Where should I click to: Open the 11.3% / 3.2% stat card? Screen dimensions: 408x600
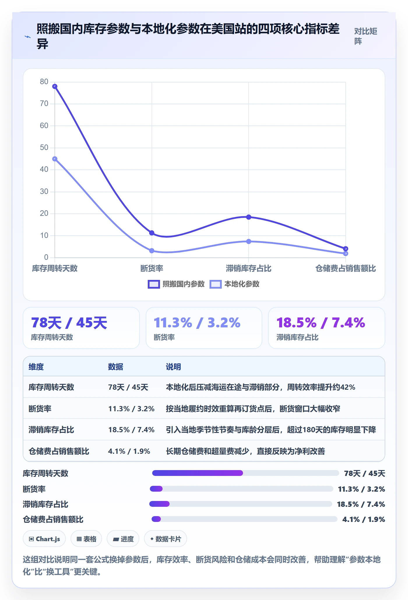click(x=204, y=328)
